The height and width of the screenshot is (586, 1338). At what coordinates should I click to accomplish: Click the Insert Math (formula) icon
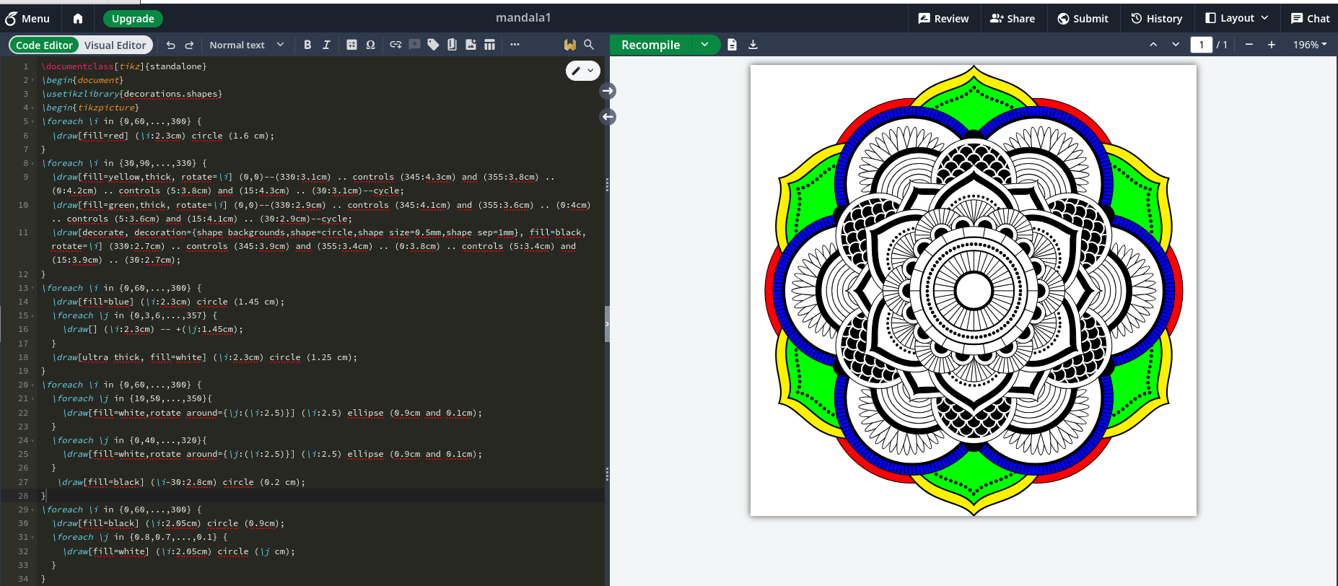(351, 45)
